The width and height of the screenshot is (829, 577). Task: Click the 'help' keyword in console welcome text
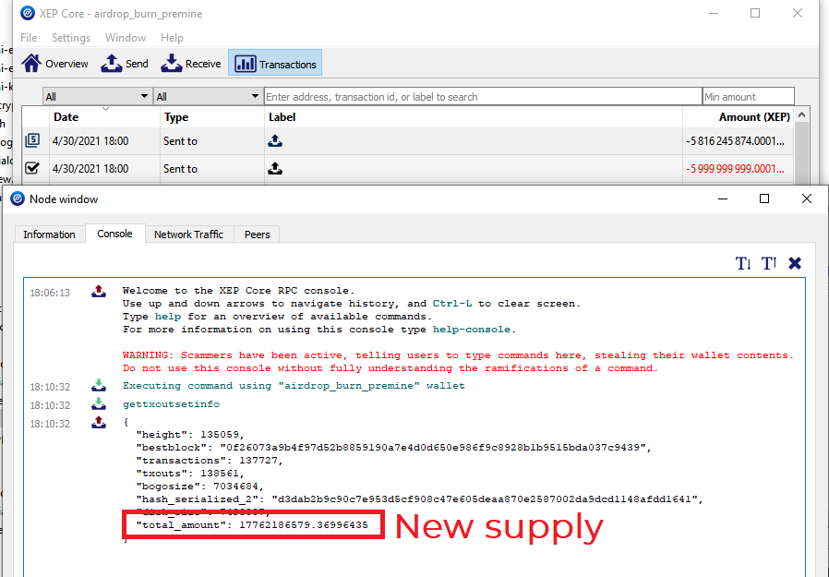pos(168,317)
